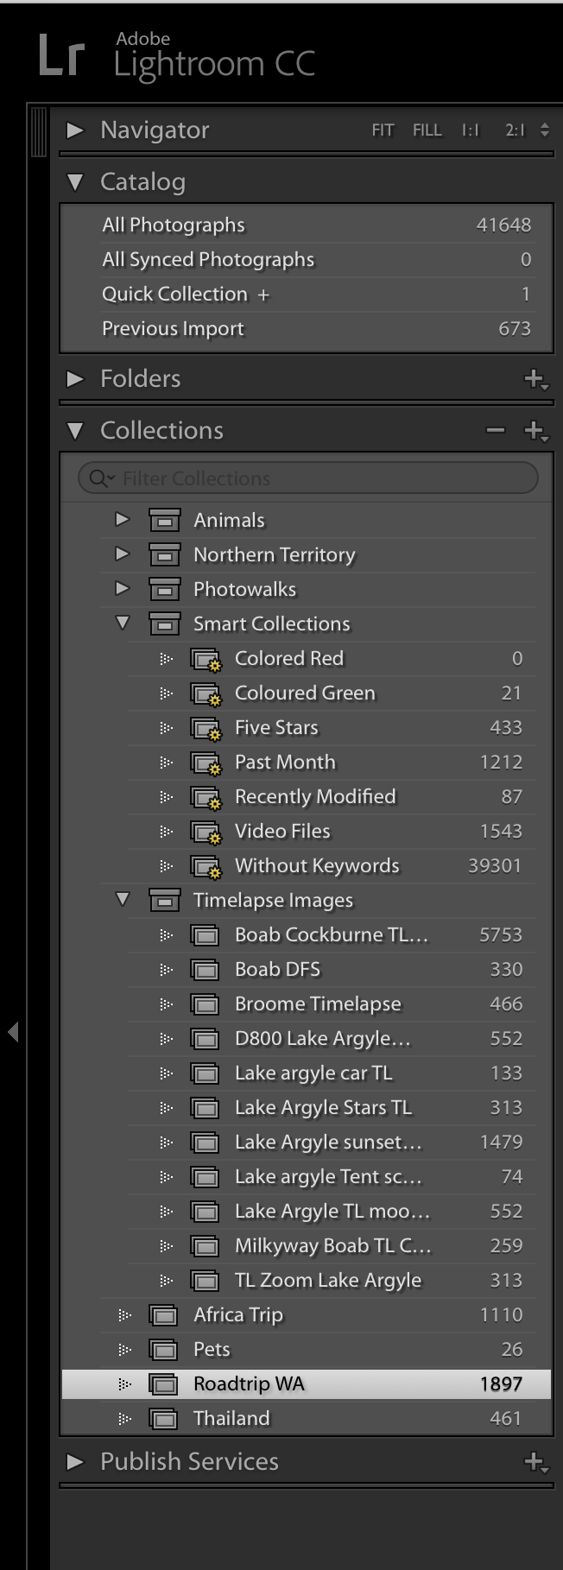Set Navigator zoom to FIT
The height and width of the screenshot is (1570, 563).
coord(383,130)
